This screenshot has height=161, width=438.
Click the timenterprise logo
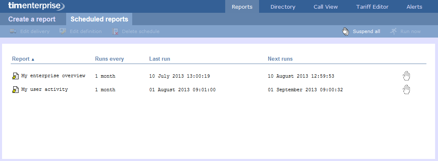point(36,6)
